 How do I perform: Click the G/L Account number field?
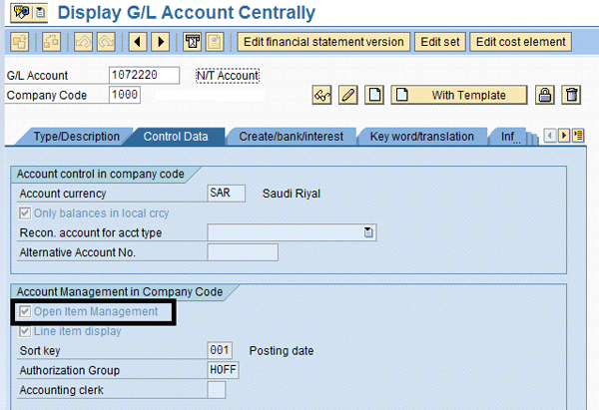[x=143, y=76]
